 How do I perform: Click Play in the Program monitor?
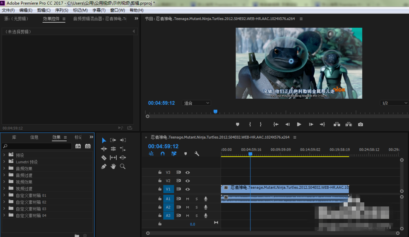tap(299, 124)
